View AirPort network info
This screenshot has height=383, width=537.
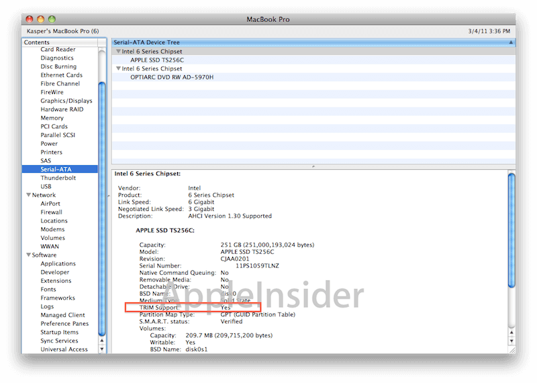coord(50,204)
